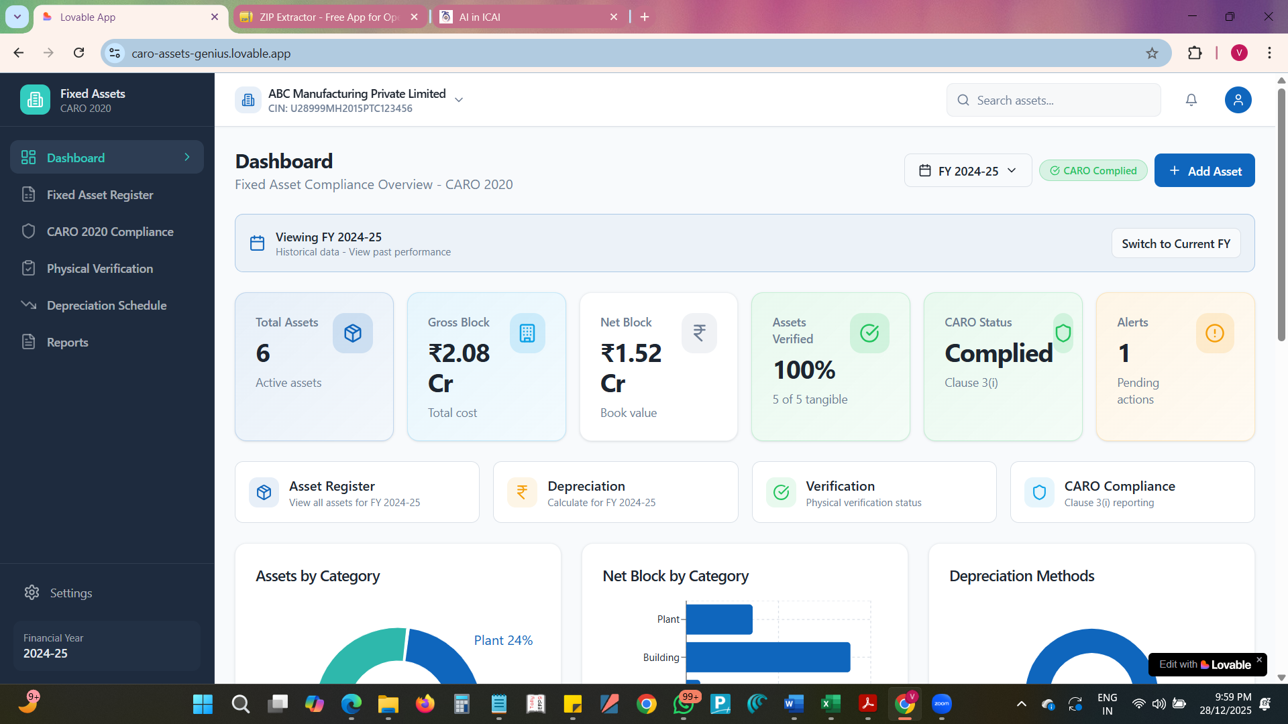
Task: Click the Add Asset button
Action: pyautogui.click(x=1204, y=171)
